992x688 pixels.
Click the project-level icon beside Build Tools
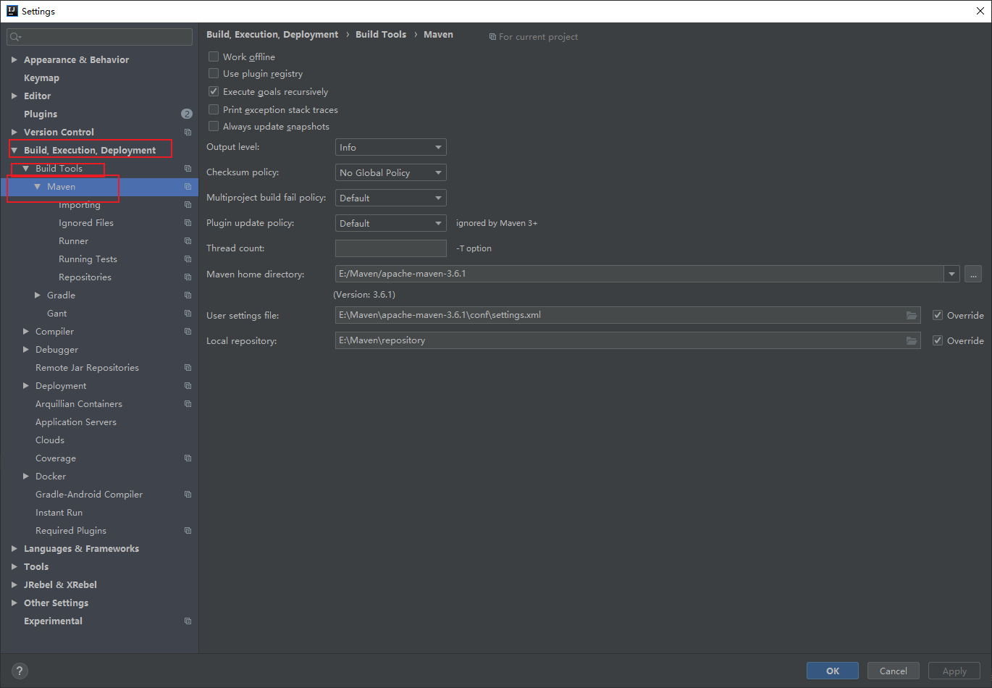pyautogui.click(x=188, y=169)
